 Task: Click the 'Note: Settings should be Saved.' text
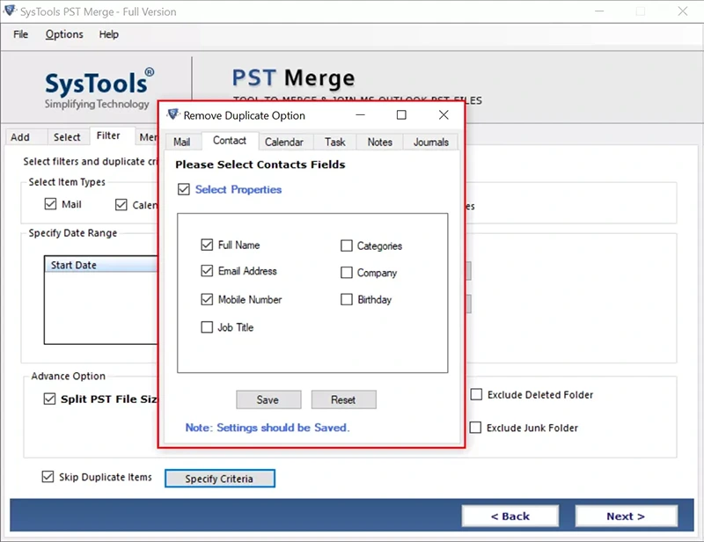pyautogui.click(x=268, y=428)
